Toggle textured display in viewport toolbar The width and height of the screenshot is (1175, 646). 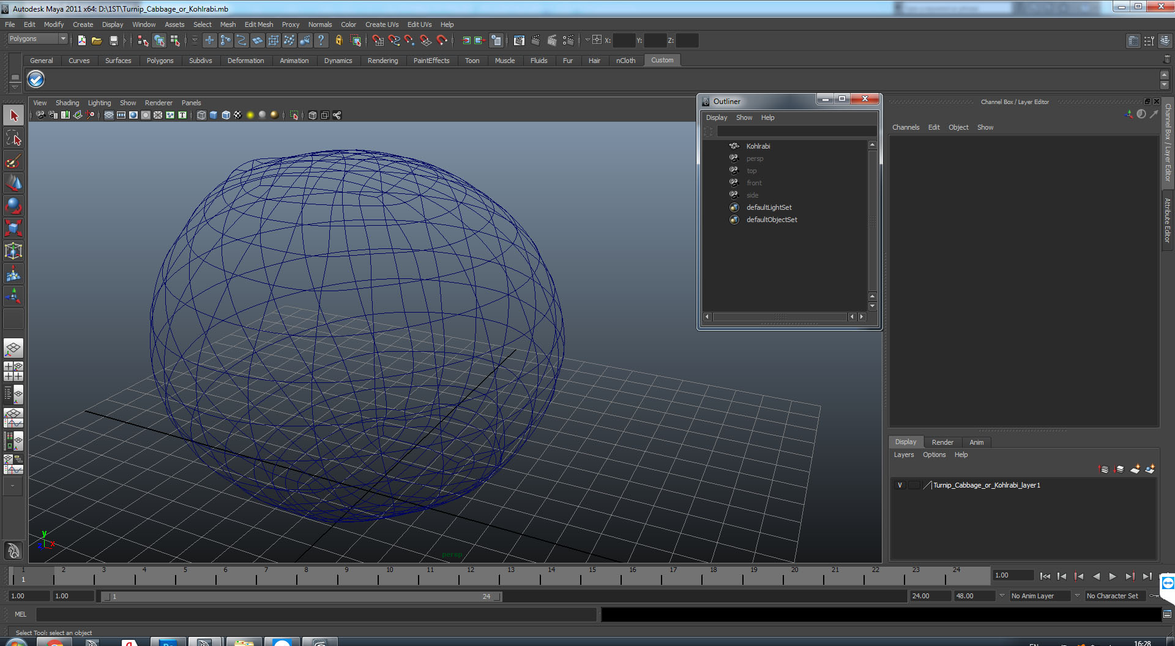(x=238, y=115)
